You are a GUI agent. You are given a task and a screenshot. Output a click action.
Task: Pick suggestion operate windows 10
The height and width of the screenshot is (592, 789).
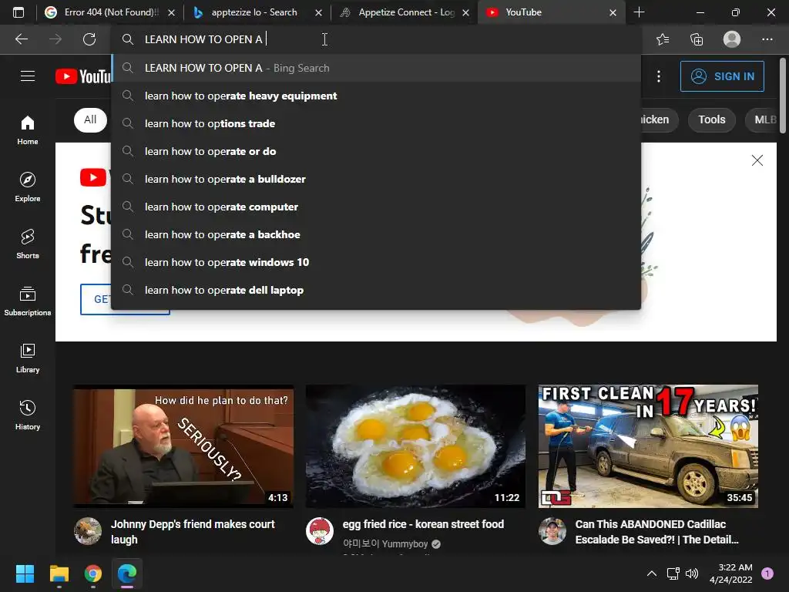[376, 262]
